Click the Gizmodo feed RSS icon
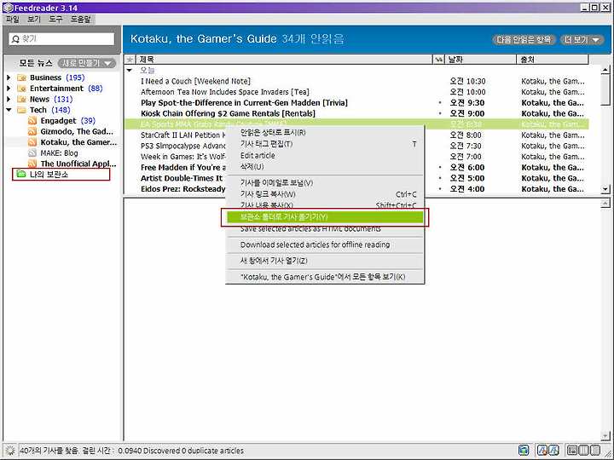The width and height of the screenshot is (614, 460). pos(32,131)
